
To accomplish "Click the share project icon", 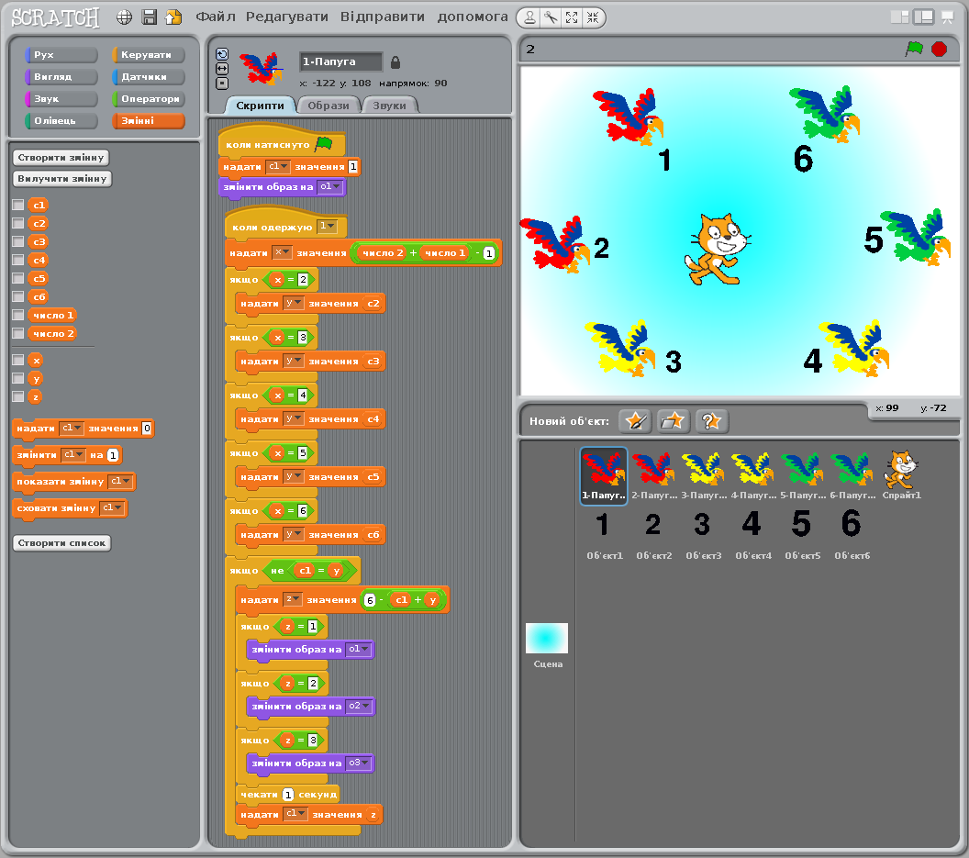I will point(173,17).
